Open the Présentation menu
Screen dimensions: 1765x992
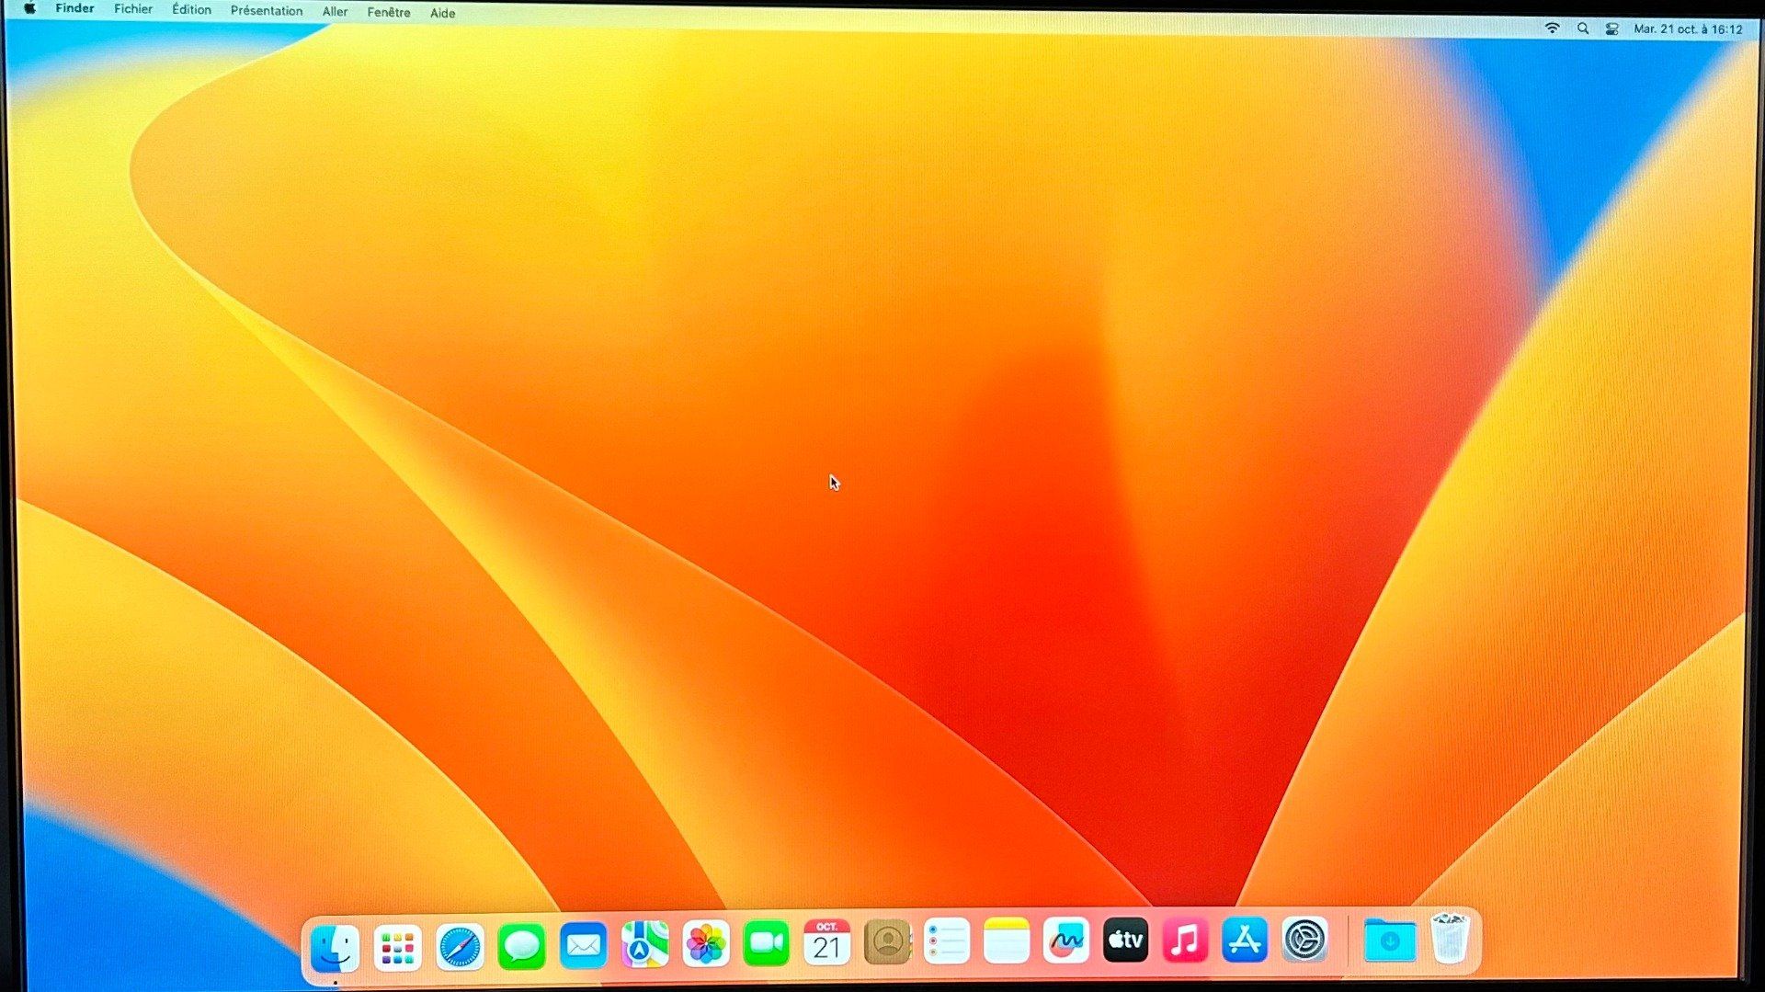(267, 11)
